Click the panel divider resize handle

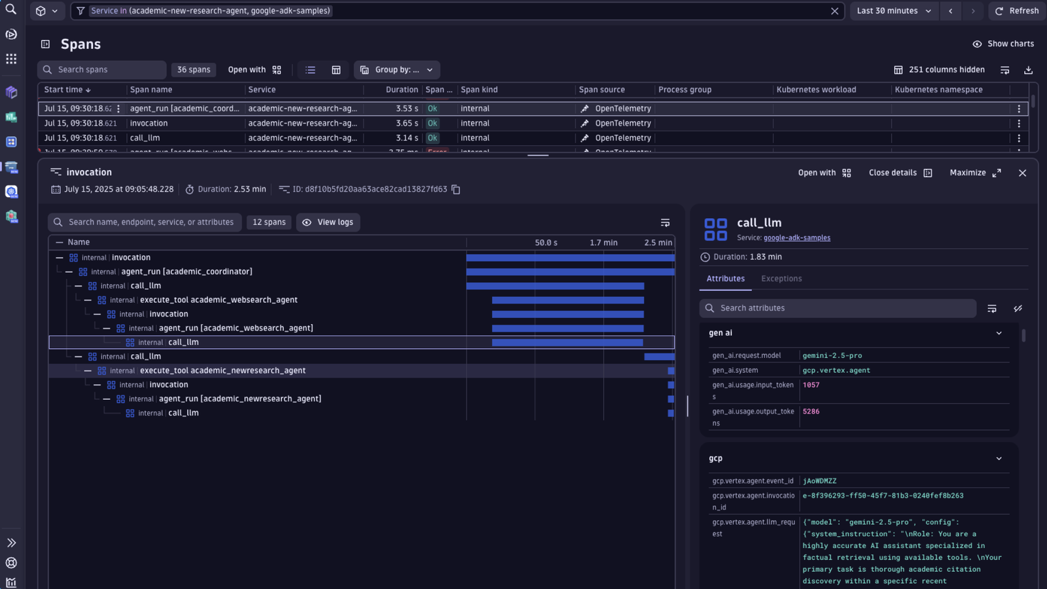pyautogui.click(x=688, y=406)
